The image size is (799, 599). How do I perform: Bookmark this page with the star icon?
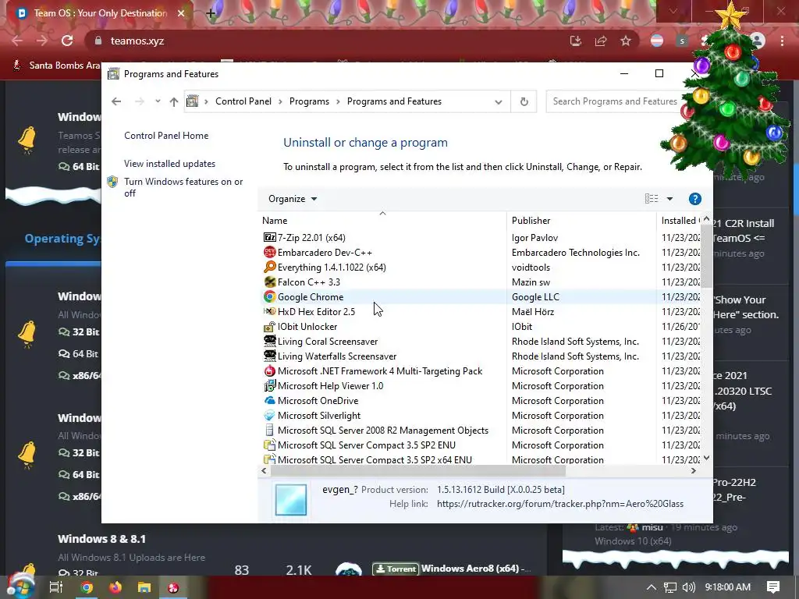pos(626,41)
